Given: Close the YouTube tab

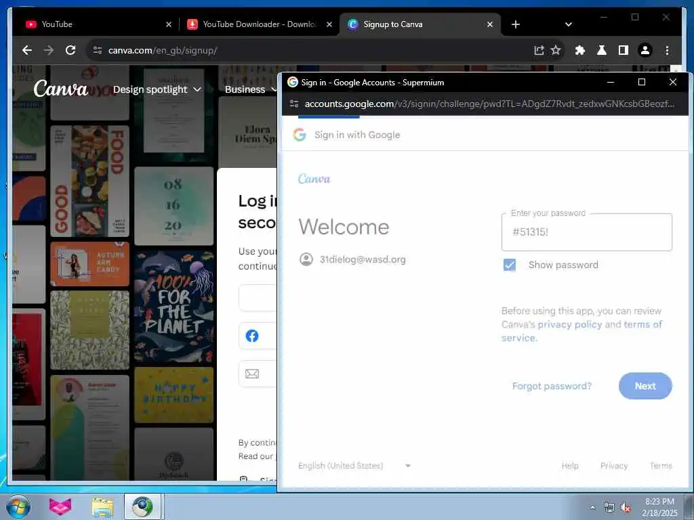Looking at the screenshot, I should (x=169, y=24).
